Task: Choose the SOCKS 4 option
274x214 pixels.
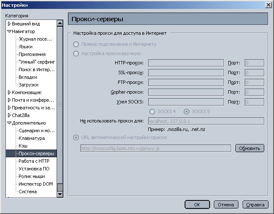Action: 152,111
